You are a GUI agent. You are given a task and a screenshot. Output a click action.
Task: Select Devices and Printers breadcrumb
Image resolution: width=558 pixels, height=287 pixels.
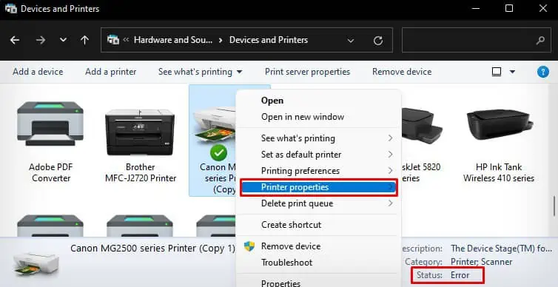tap(269, 40)
